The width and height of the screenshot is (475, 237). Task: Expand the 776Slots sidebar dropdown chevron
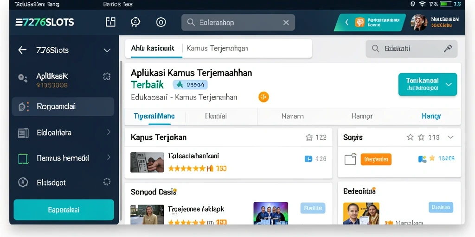107,50
